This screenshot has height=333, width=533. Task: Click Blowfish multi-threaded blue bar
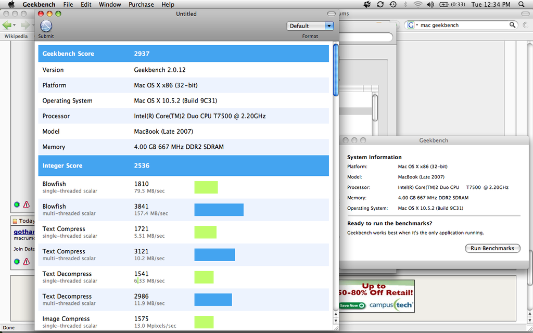pyautogui.click(x=219, y=210)
